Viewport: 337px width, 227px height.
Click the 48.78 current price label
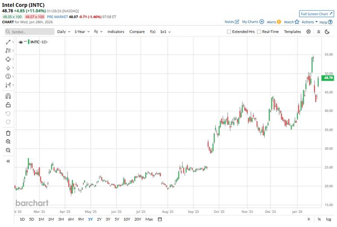tap(328, 78)
